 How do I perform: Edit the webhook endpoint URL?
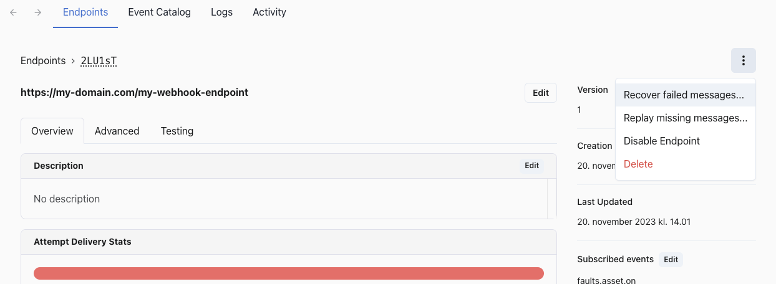(540, 93)
